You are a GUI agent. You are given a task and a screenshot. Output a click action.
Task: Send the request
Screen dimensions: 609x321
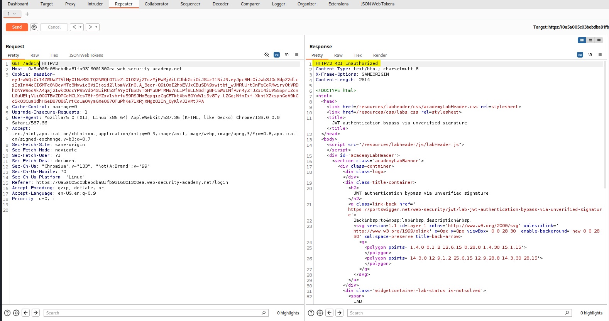tap(17, 27)
